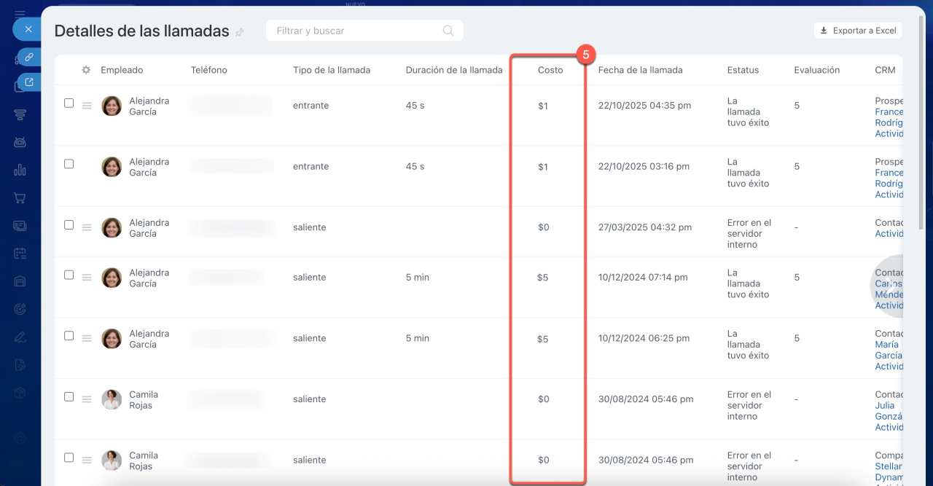
Task: Open row actions menu for last Camila Rojas
Action: [x=87, y=460]
